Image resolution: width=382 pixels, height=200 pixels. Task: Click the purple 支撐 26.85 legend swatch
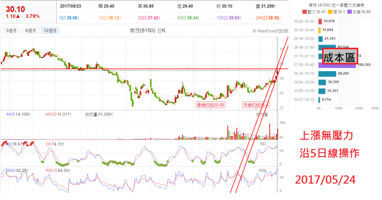point(349,12)
